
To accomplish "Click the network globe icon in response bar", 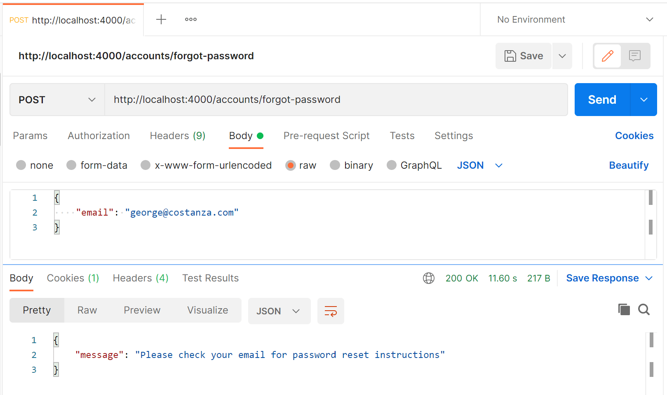I will pos(429,279).
